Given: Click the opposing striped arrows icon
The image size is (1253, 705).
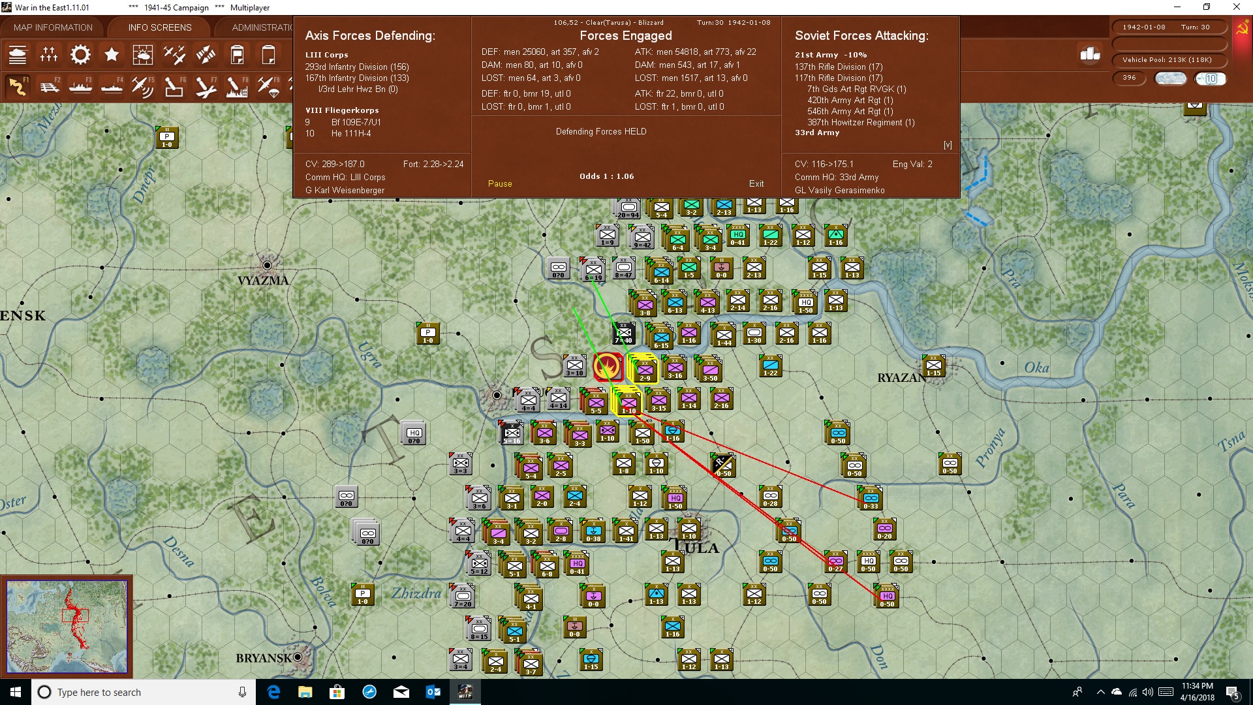Looking at the screenshot, I should point(206,55).
